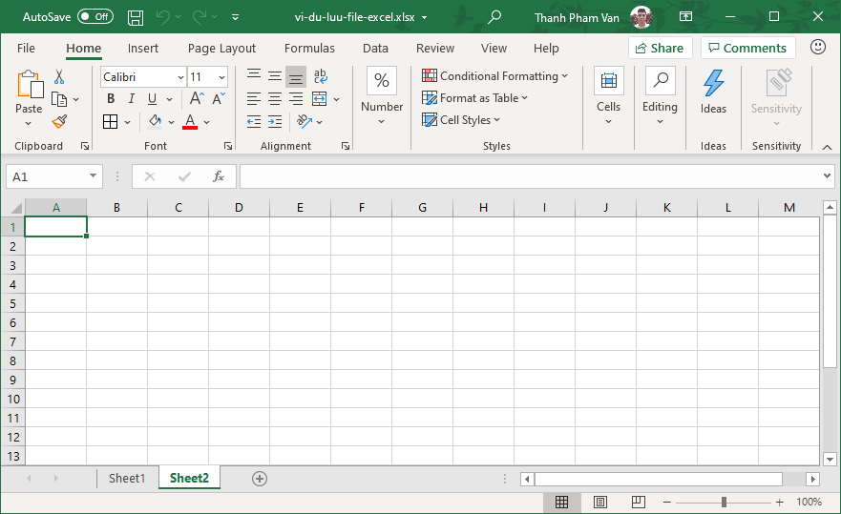Expand Conditional Formatting menu
The width and height of the screenshot is (841, 514).
click(494, 76)
